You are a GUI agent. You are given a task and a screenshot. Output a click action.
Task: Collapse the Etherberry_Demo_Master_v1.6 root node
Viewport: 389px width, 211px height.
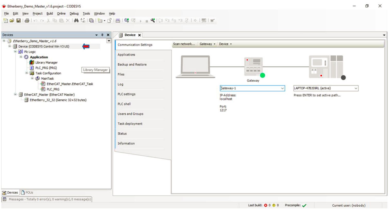tap(4, 41)
